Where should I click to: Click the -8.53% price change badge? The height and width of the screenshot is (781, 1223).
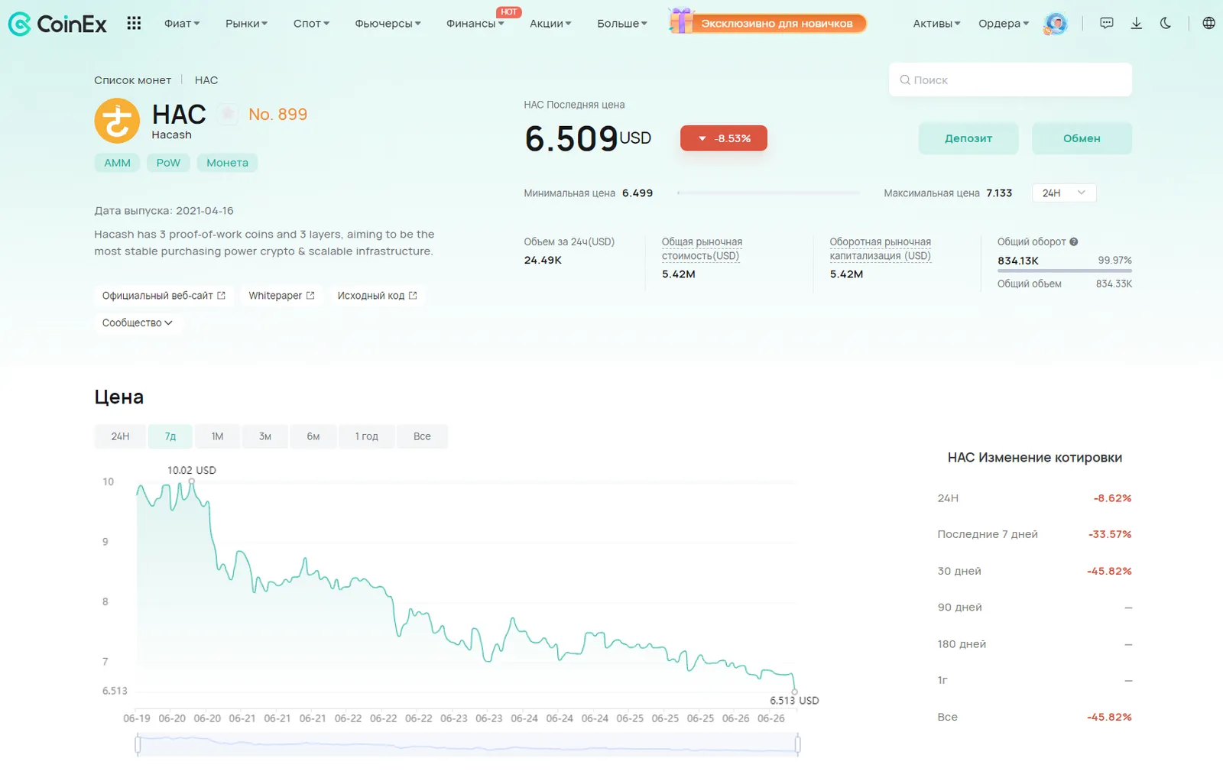click(x=724, y=138)
